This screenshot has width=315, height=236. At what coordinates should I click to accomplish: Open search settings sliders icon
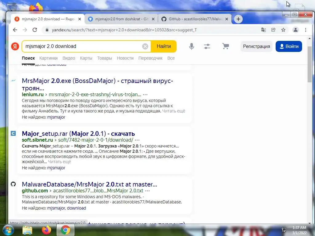click(x=207, y=46)
